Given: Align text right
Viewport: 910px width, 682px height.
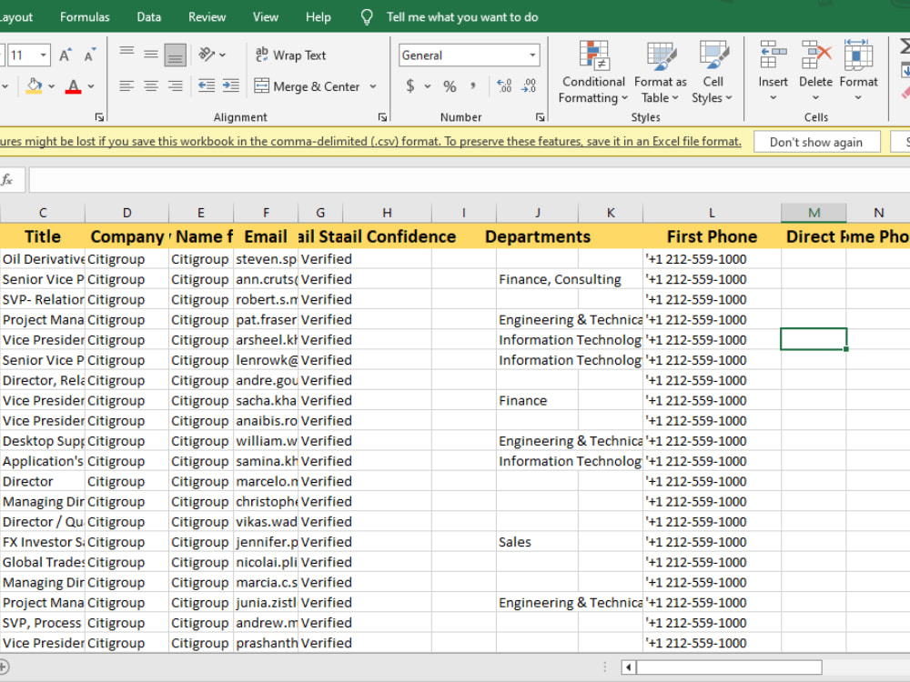Looking at the screenshot, I should [176, 85].
